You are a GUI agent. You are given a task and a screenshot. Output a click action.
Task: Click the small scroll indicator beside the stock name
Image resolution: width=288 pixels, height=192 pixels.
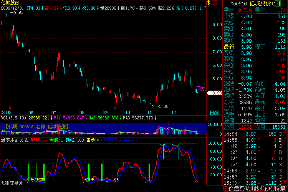(x=280, y=3)
